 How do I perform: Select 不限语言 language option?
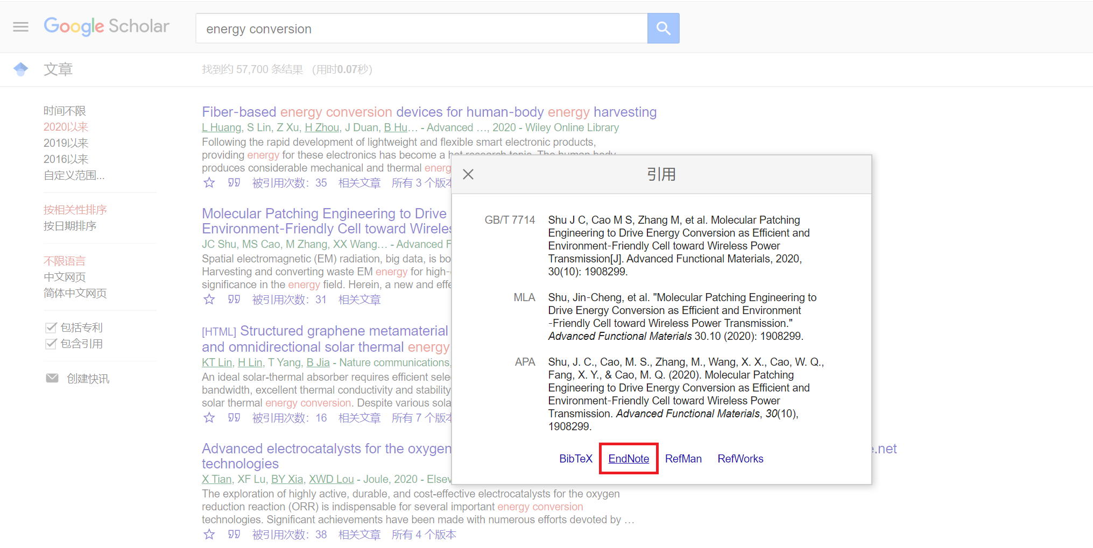pos(65,261)
